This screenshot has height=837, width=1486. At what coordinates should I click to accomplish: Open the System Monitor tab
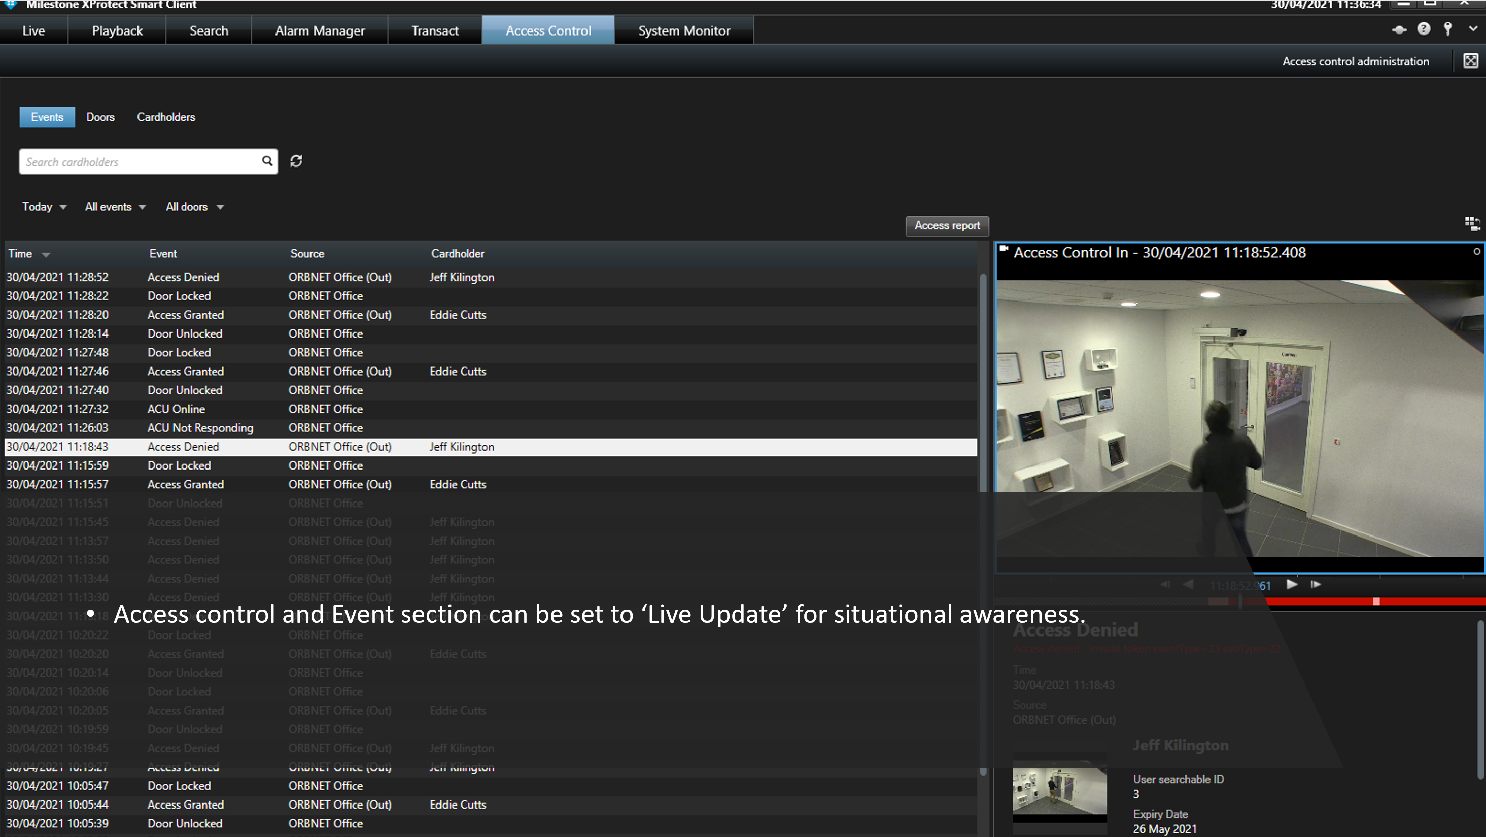(684, 30)
